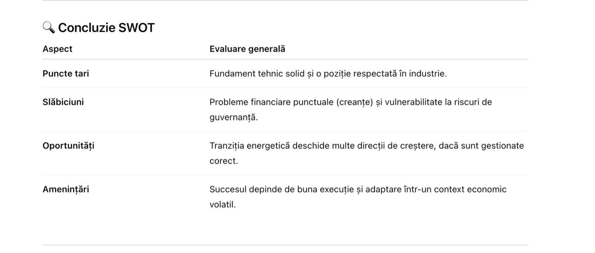Click the word "volatil." in Amenințări row
595x253 pixels.
(x=223, y=204)
